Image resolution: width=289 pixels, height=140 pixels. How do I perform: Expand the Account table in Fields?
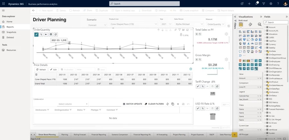pyautogui.click(x=265, y=27)
